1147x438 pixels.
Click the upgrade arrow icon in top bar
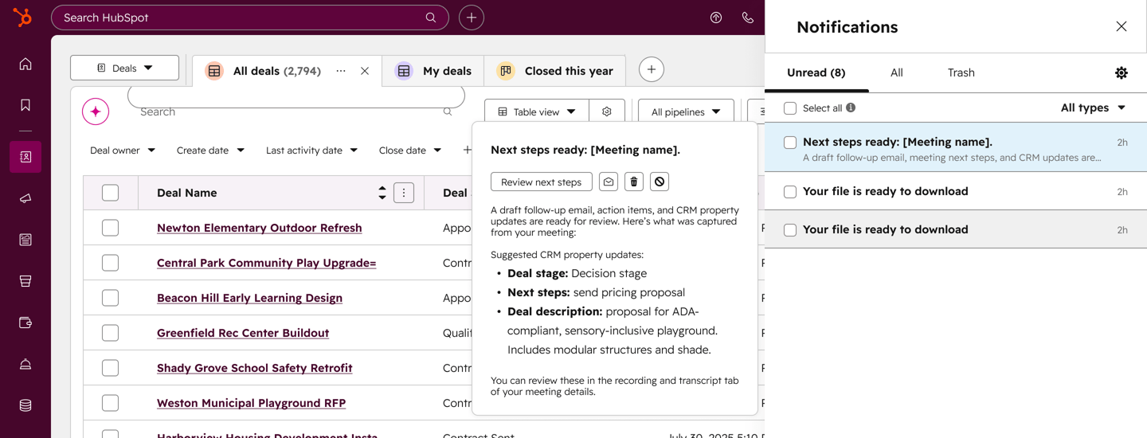tap(716, 18)
